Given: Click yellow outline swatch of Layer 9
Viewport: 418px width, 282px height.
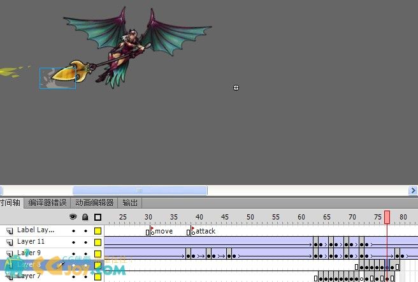Looking at the screenshot, I should 98,254.
